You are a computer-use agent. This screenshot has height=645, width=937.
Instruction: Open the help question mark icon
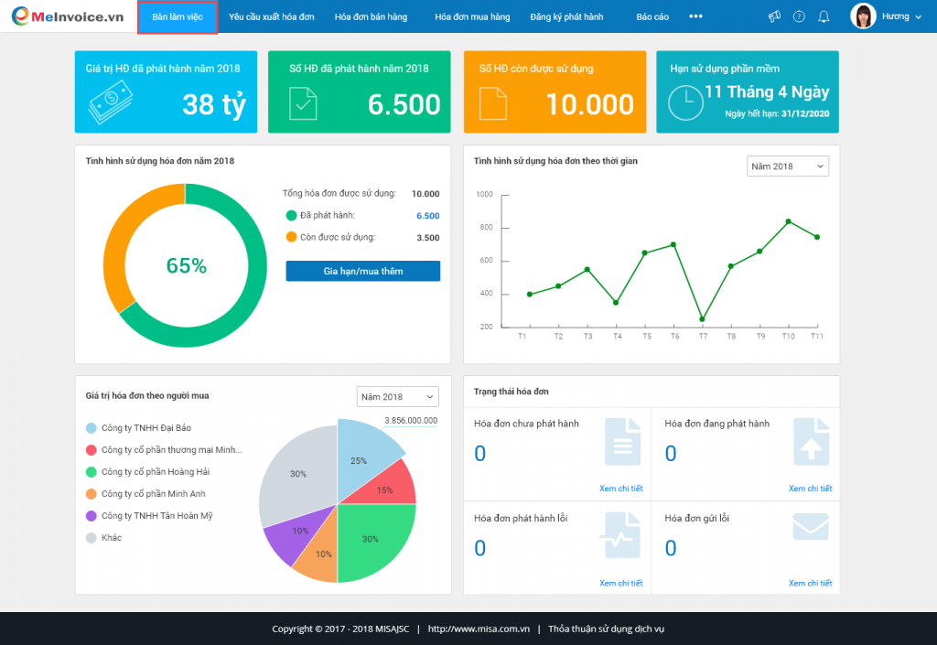click(799, 16)
